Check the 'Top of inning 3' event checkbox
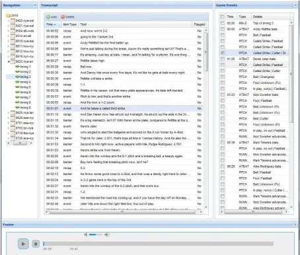 [223, 23]
